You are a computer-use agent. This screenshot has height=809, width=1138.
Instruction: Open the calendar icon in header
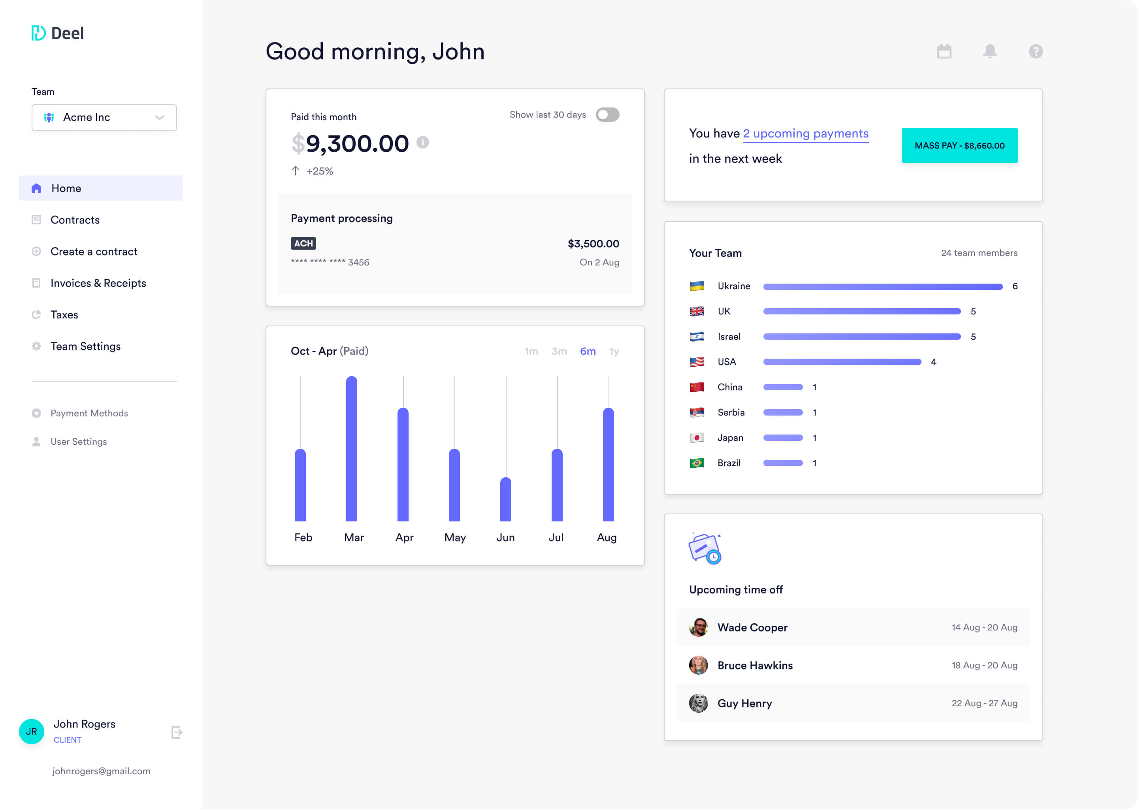coord(944,51)
